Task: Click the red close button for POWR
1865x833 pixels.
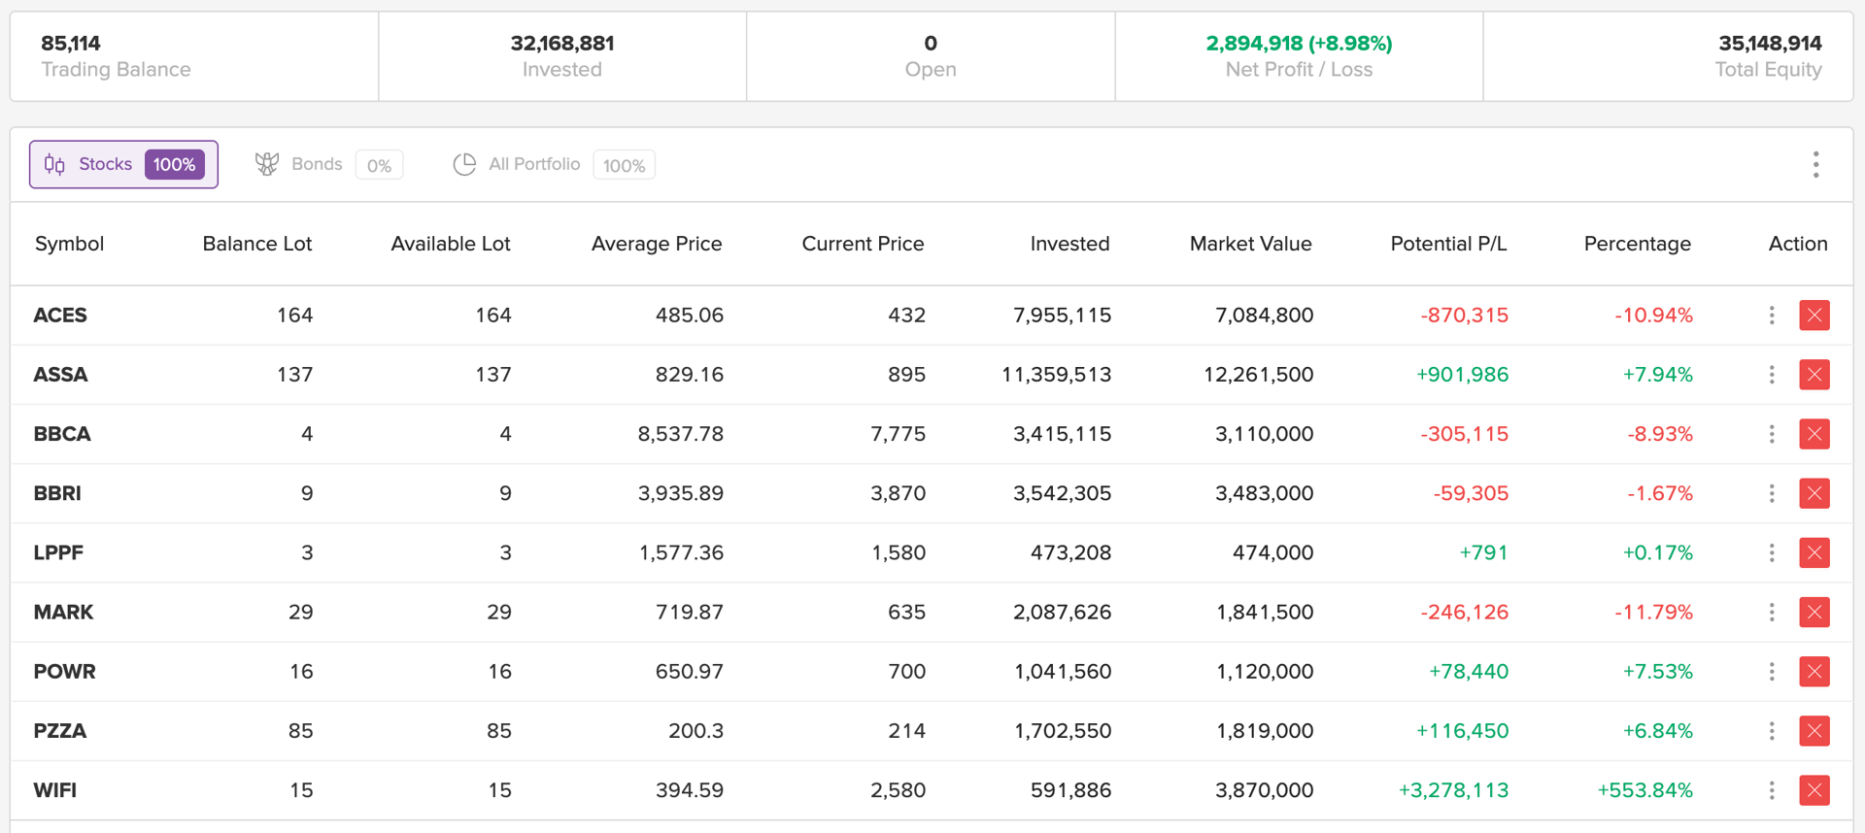Action: pos(1814,672)
